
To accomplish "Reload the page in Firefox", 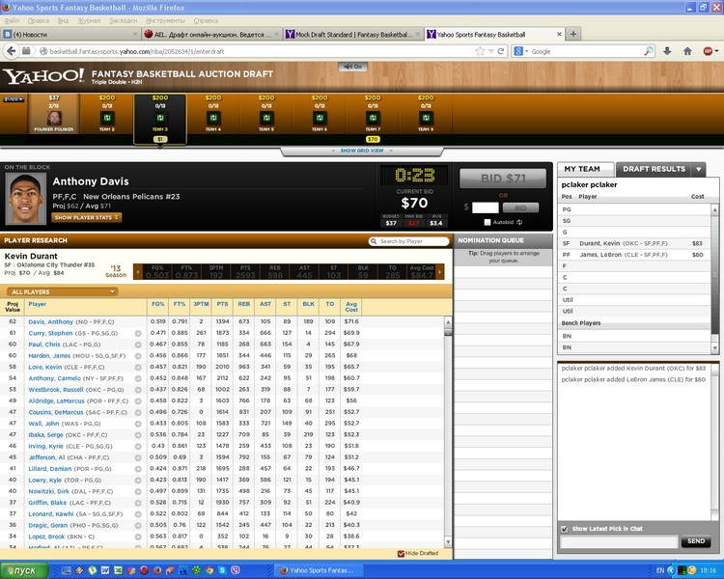I will click(x=500, y=51).
